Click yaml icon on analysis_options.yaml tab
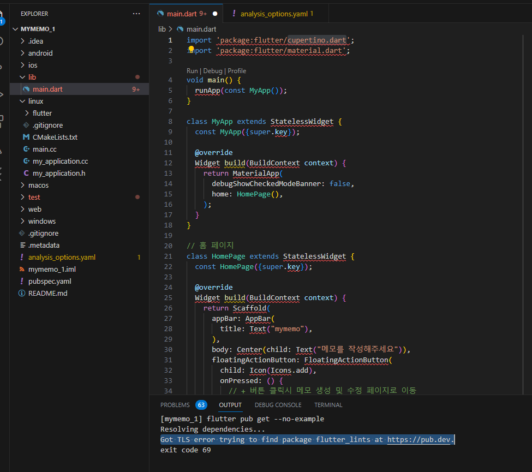 click(234, 14)
